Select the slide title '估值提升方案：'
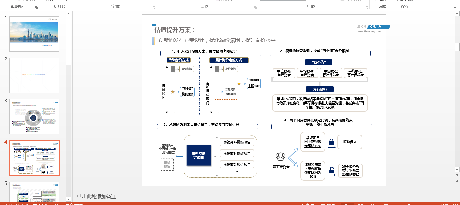The image size is (460, 205). (x=175, y=30)
